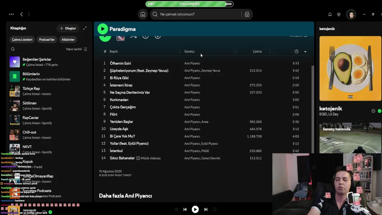The image size is (382, 215).
Task: Expand the library with the arrows icon
Action: click(85, 28)
